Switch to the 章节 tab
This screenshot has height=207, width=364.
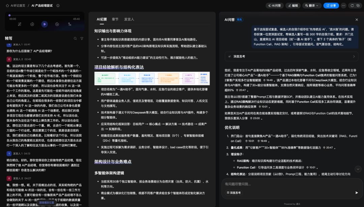pos(115,19)
